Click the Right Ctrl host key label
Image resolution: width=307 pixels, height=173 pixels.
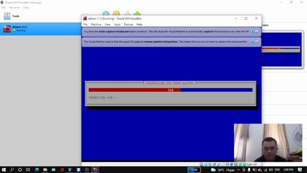(252, 164)
